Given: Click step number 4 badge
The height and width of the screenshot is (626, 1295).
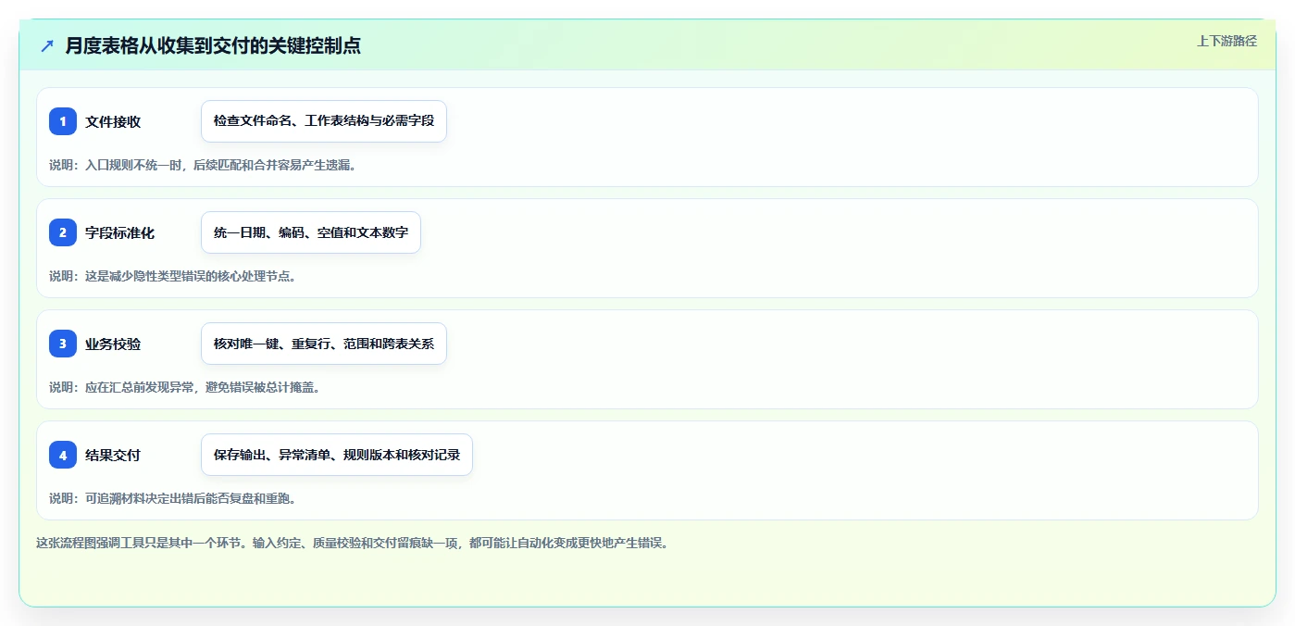Looking at the screenshot, I should [x=63, y=455].
